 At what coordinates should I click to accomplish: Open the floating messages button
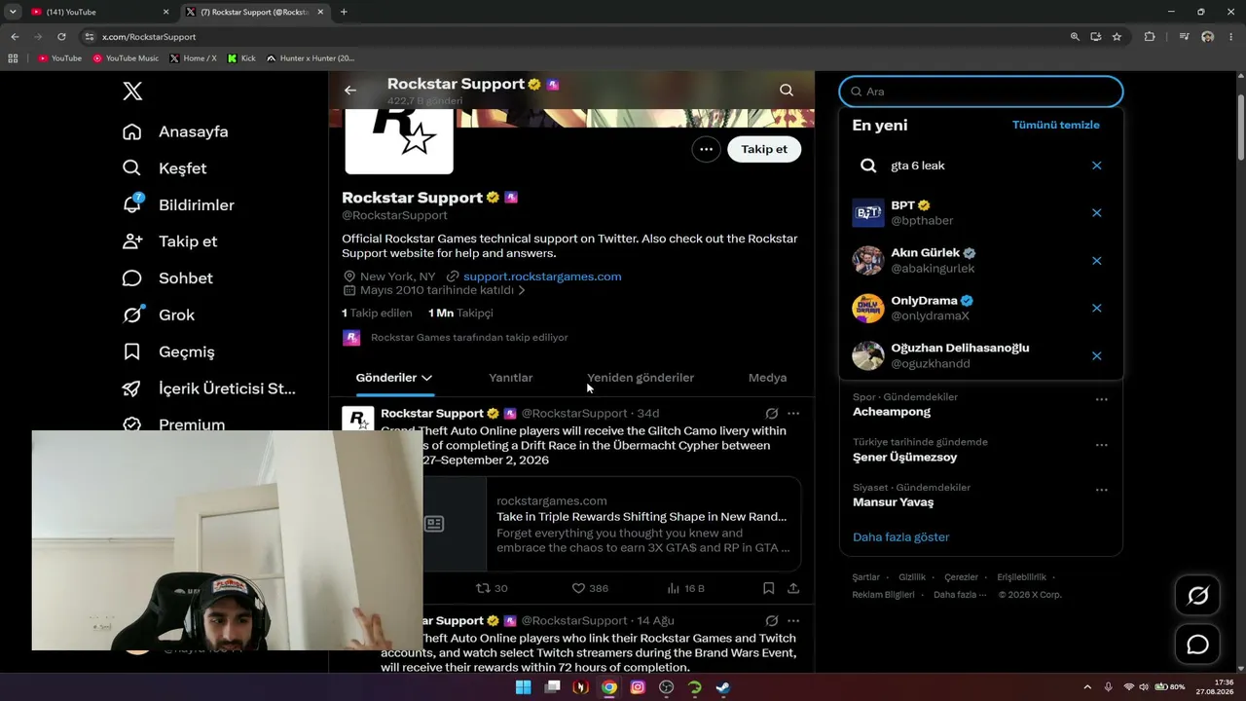[1197, 645]
